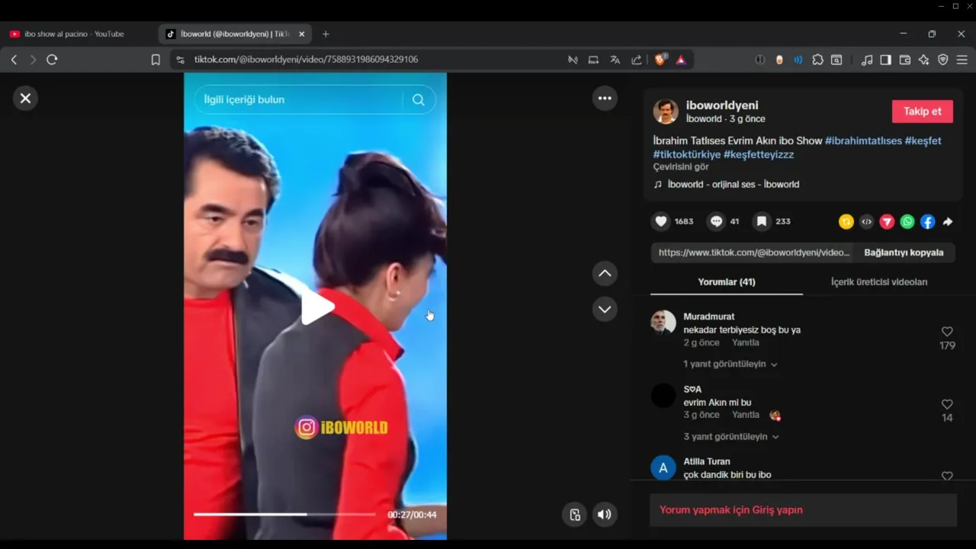The image size is (976, 549).
Task: Click Takip et to follow iboworldyeni
Action: [923, 111]
